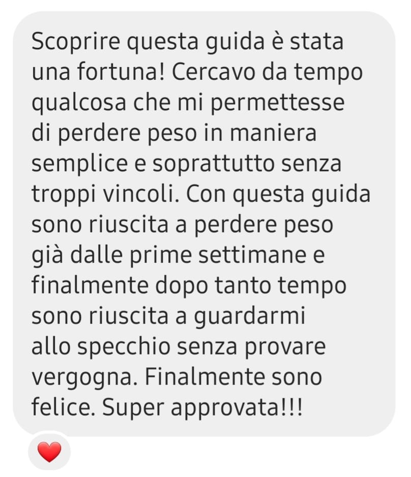This screenshot has height=477, width=411.
Task: Tap the word "qualcosa" in the message
Action: (79, 103)
